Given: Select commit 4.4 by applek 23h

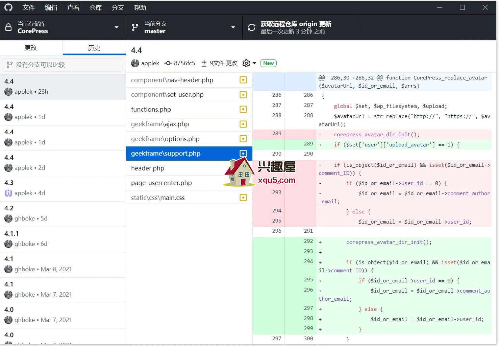Looking at the screenshot, I should click(63, 87).
